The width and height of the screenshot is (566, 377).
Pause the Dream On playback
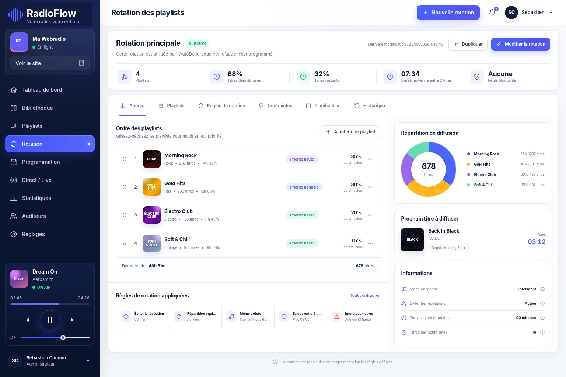pyautogui.click(x=50, y=320)
